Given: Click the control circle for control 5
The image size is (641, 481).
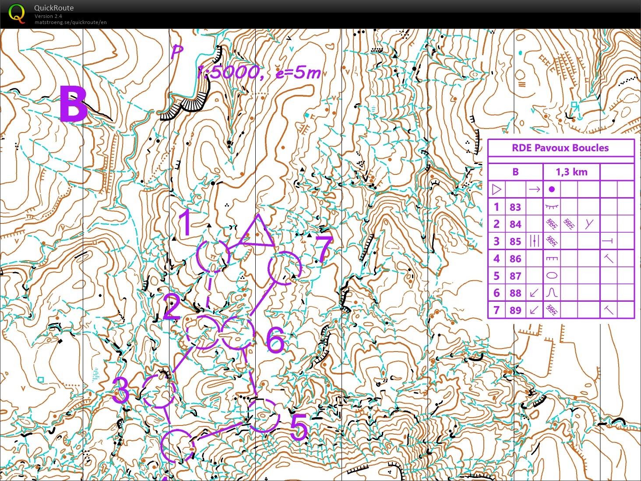Looking at the screenshot, I should pos(263,415).
